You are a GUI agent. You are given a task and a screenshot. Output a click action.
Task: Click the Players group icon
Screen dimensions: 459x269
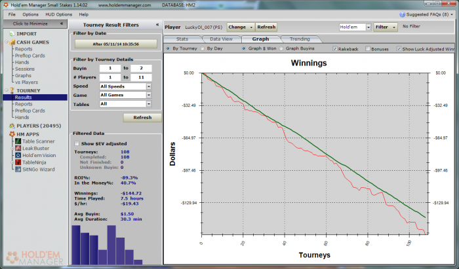pos(12,126)
